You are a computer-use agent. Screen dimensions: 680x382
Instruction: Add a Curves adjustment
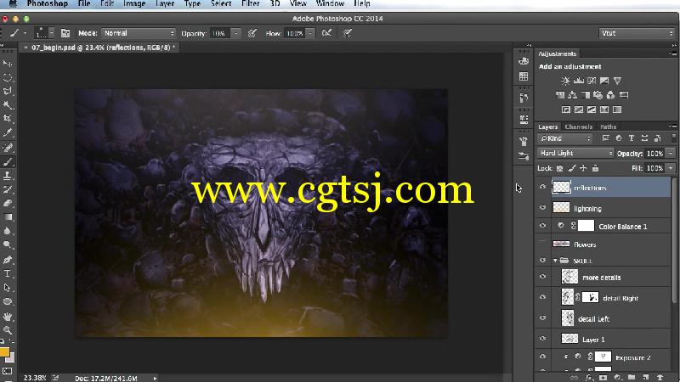pyautogui.click(x=592, y=81)
